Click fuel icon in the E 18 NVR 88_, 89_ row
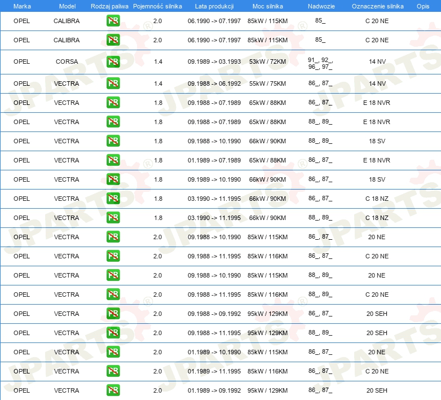This screenshot has height=400, width=441. click(113, 122)
